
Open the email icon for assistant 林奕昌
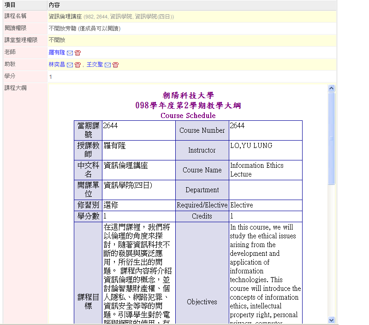pos(70,65)
